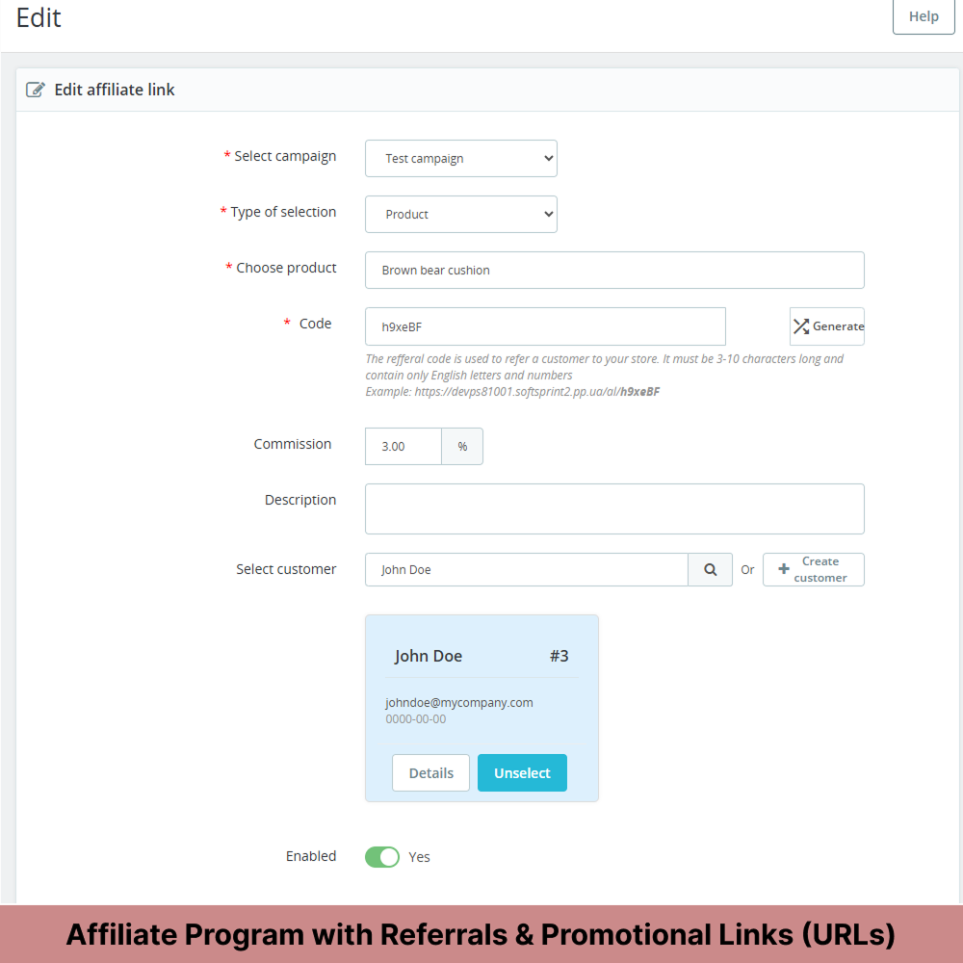963x963 pixels.
Task: Click the Help button
Action: (x=923, y=16)
